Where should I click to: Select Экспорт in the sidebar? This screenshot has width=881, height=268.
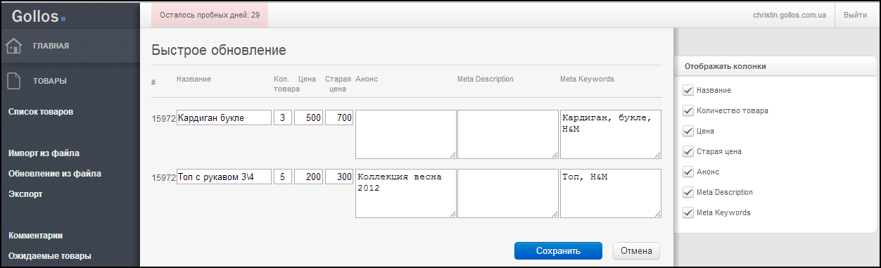[x=25, y=193]
